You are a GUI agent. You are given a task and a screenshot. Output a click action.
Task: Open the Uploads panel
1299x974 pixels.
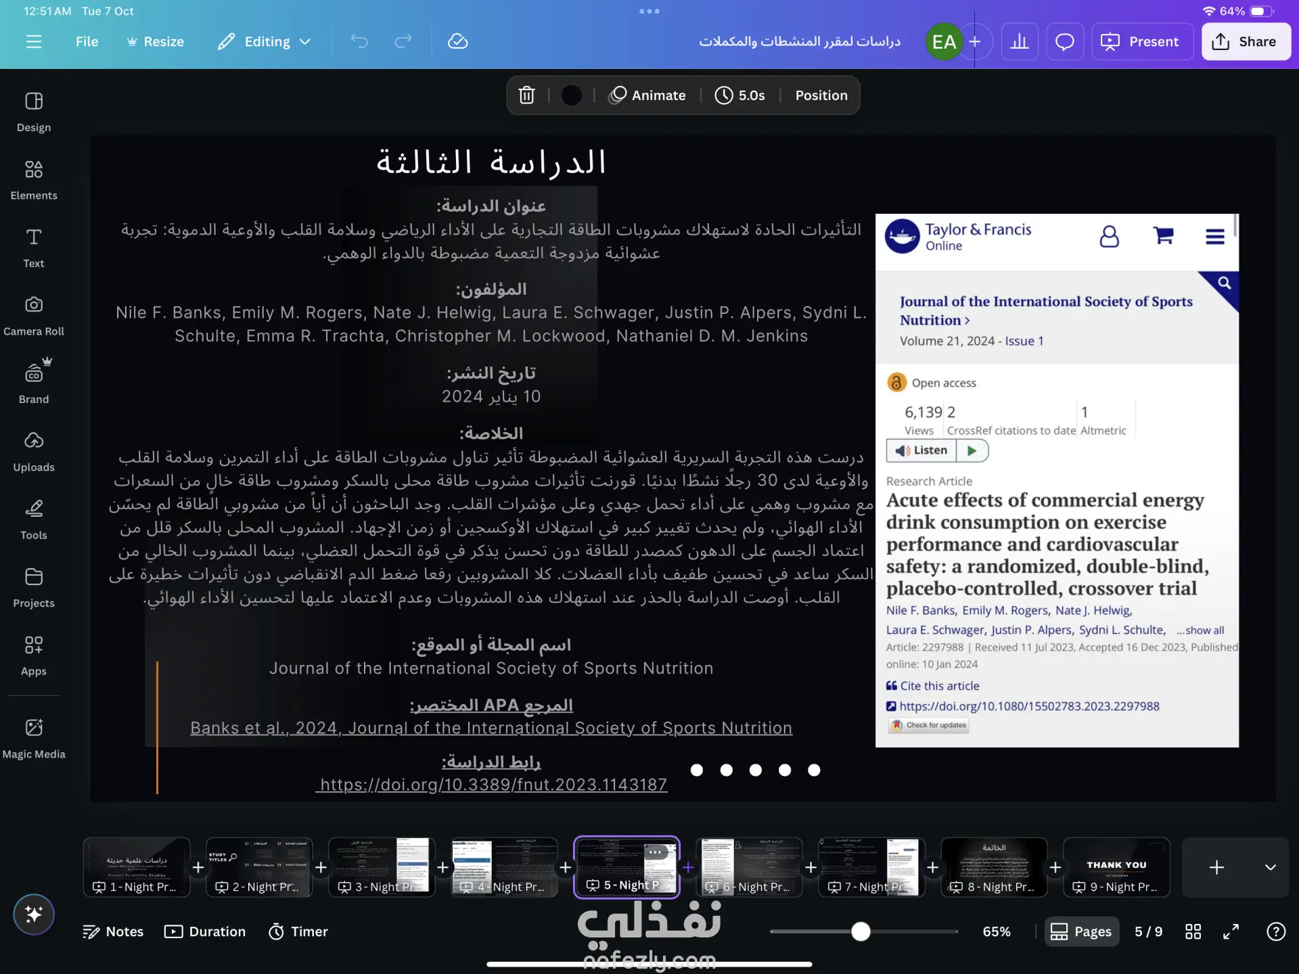tap(33, 451)
